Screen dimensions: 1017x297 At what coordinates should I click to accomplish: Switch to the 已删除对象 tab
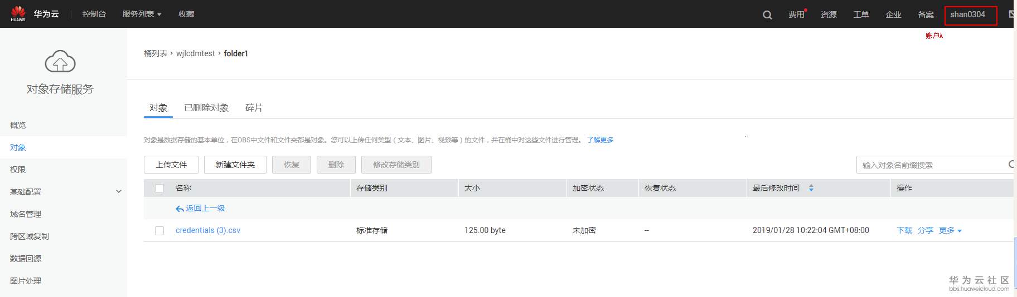pyautogui.click(x=206, y=108)
